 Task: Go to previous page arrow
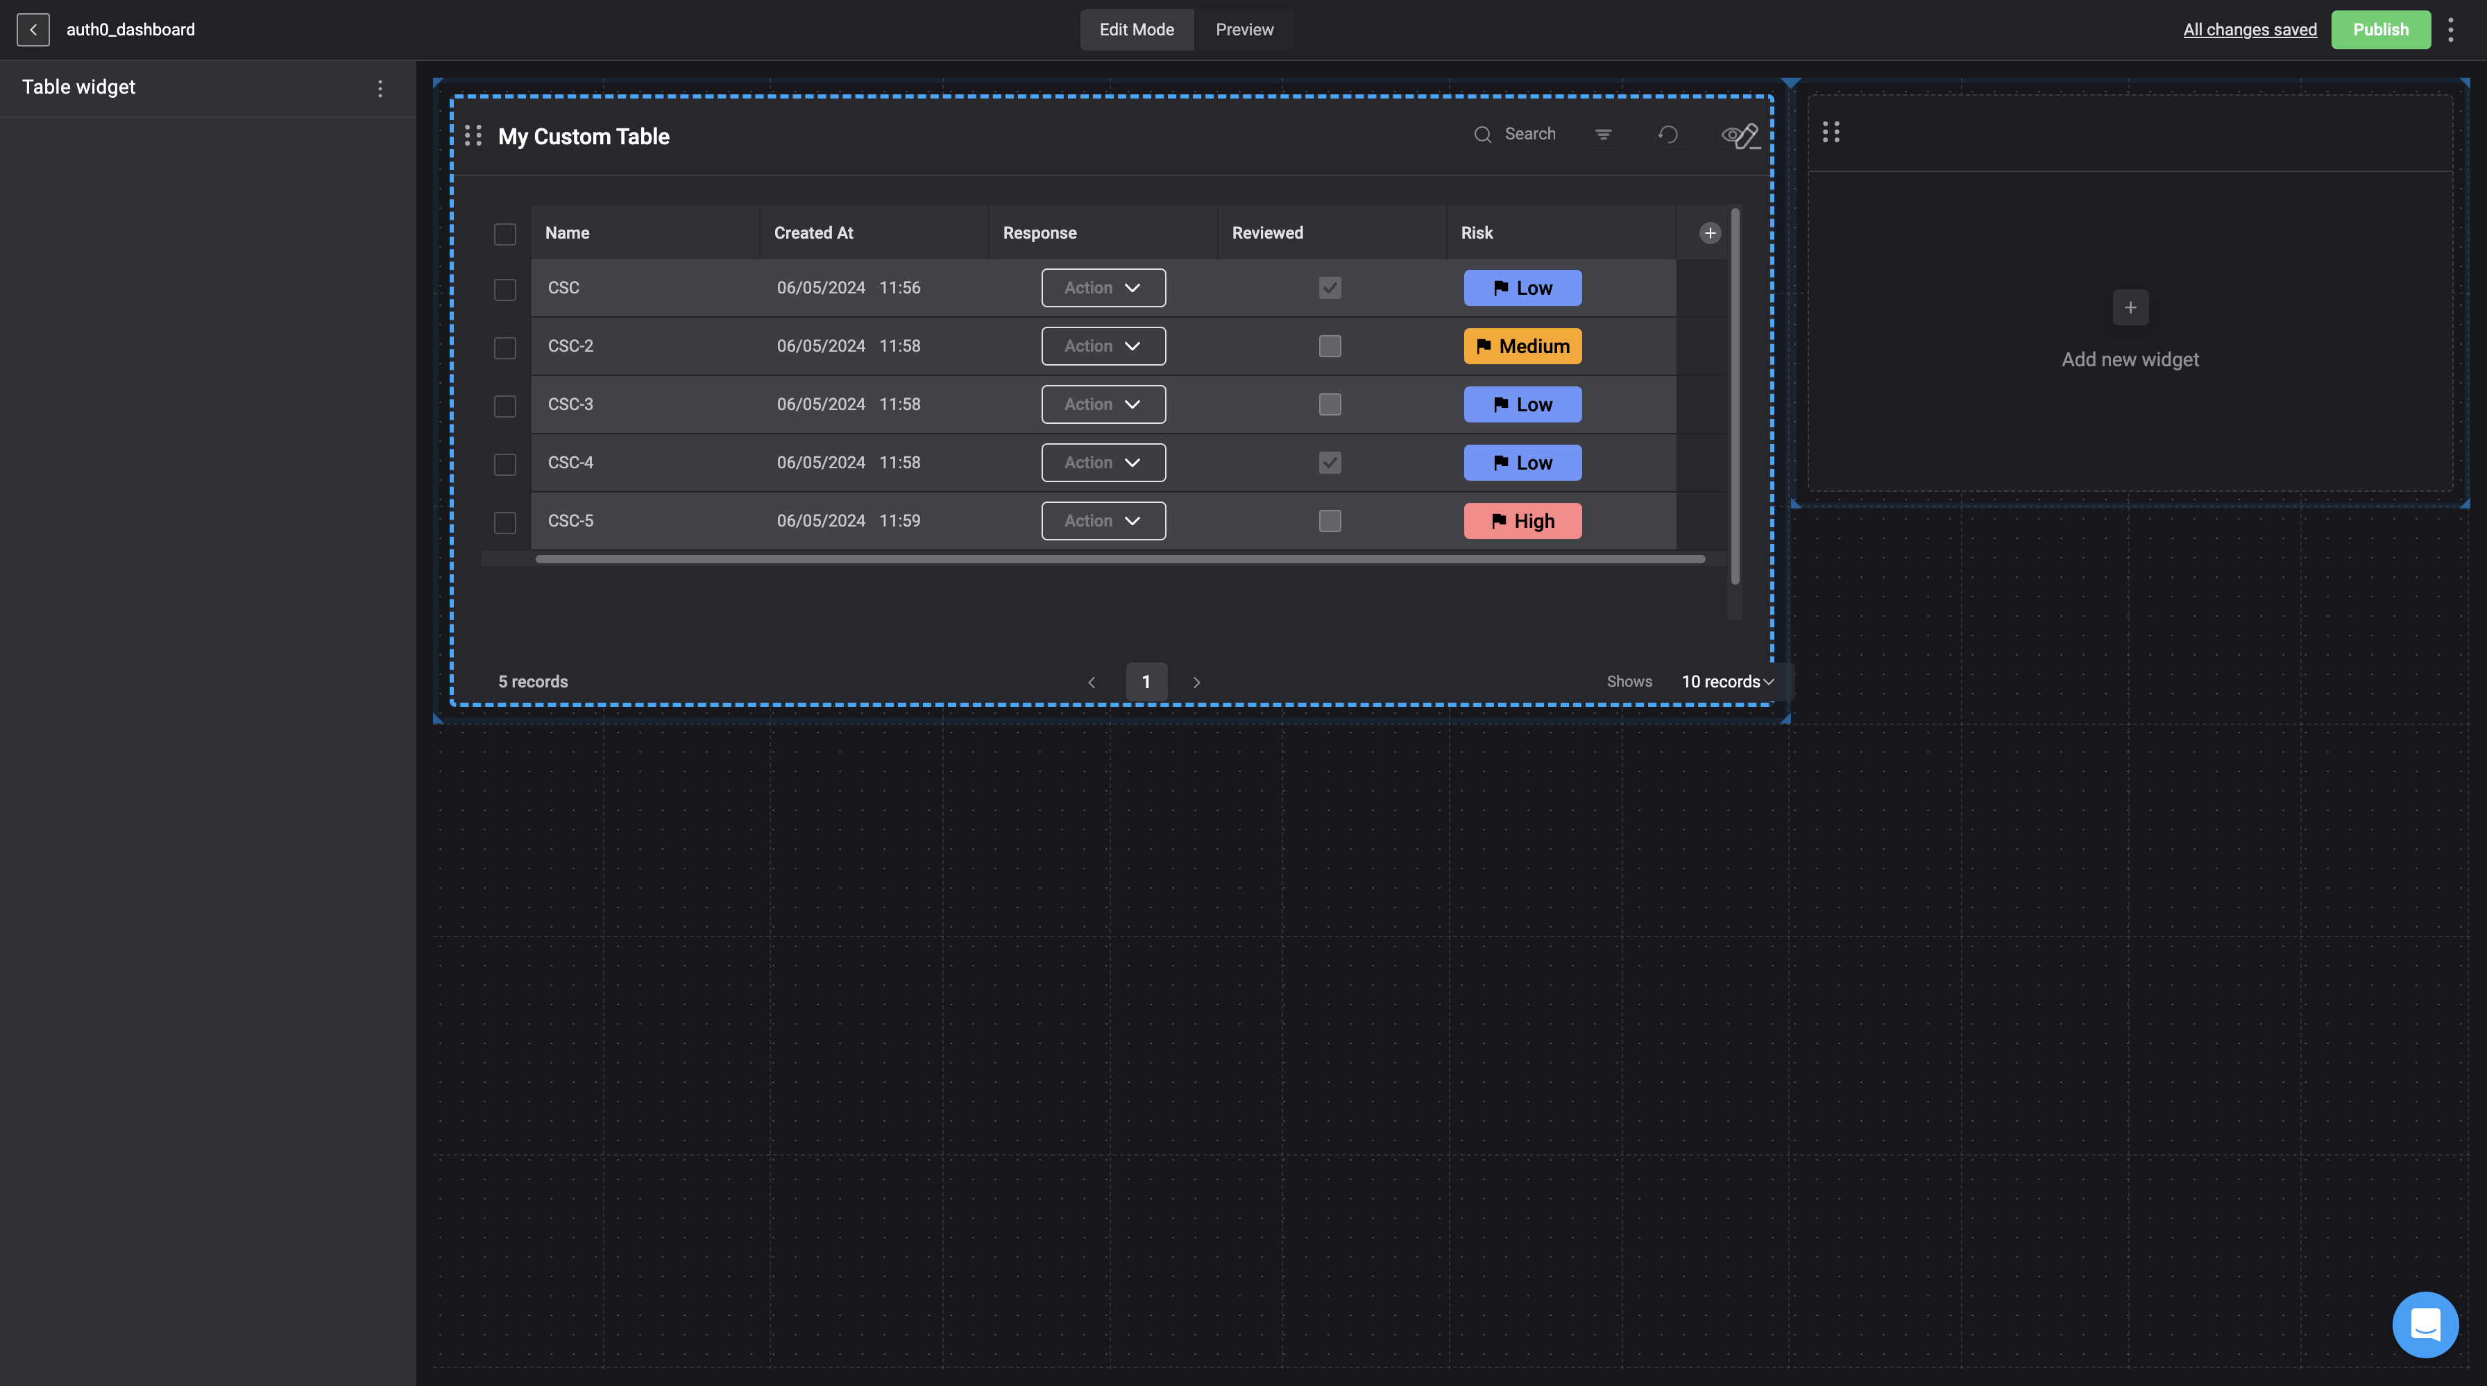pos(1091,683)
